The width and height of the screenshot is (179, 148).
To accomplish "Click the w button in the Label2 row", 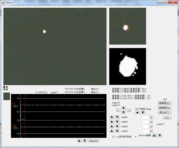I will click(151, 117).
